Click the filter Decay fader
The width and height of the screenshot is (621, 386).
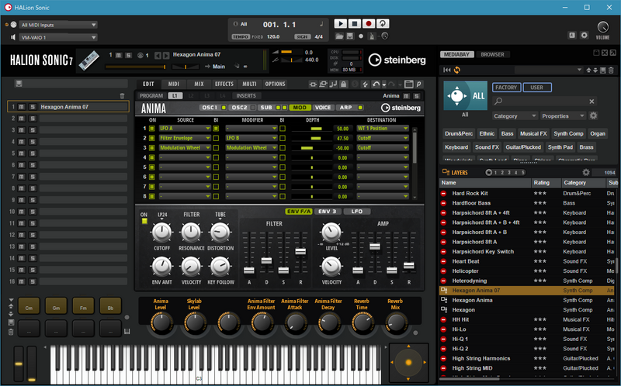[266, 260]
